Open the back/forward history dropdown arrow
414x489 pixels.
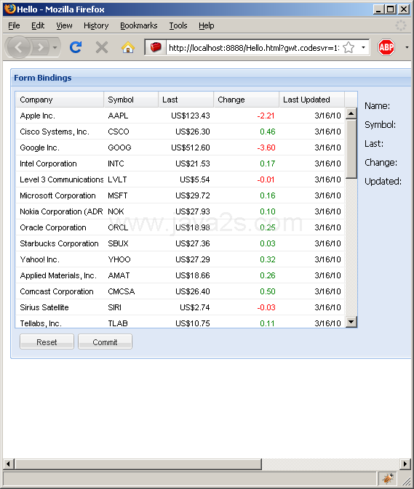tap(55, 47)
